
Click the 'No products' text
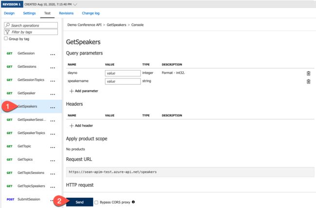[x=75, y=149]
